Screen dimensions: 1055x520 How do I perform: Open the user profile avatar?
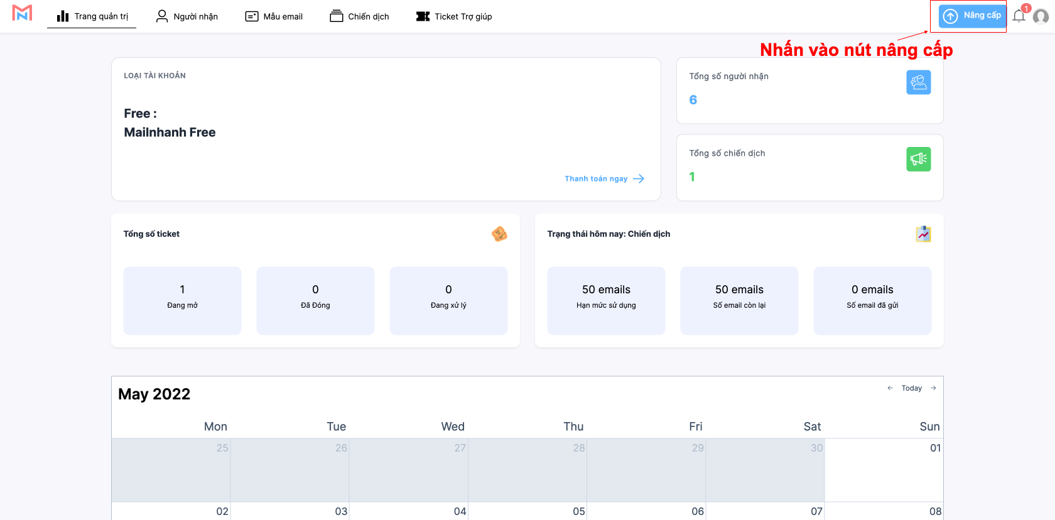tap(1041, 16)
